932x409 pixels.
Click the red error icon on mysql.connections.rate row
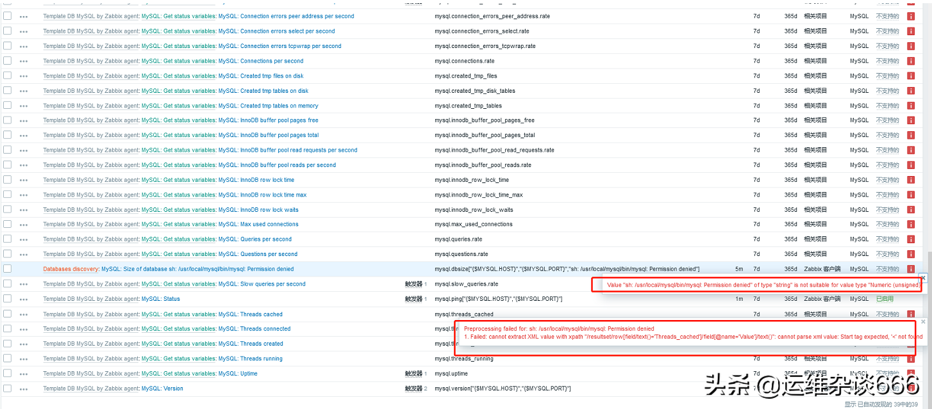(911, 61)
